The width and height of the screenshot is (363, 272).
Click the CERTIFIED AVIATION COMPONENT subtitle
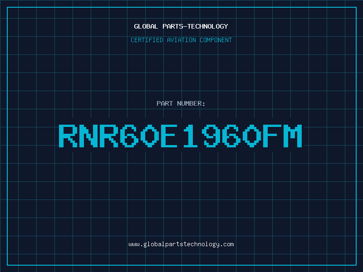pos(181,40)
